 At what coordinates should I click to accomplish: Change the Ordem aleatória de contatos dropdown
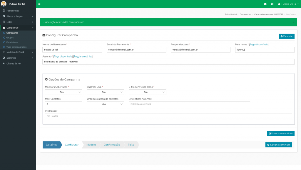click(x=106, y=104)
